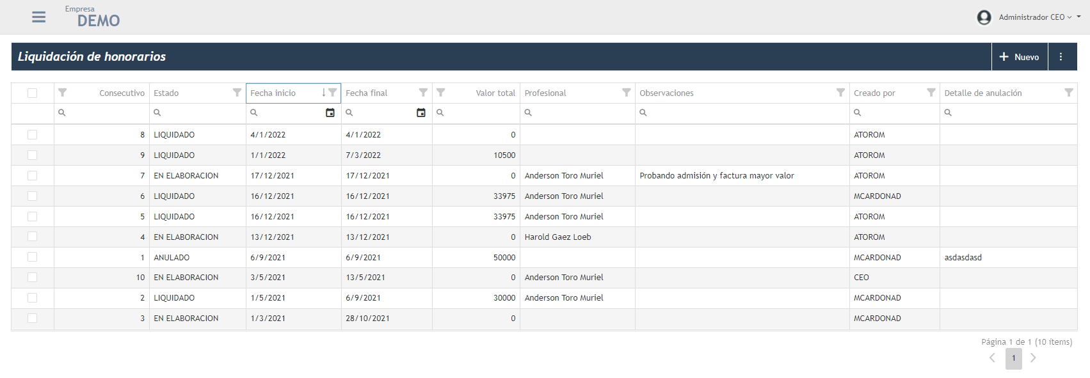Screen dimensions: 1090x378
Task: Filter the Fecha inicio column
Action: click(x=332, y=93)
